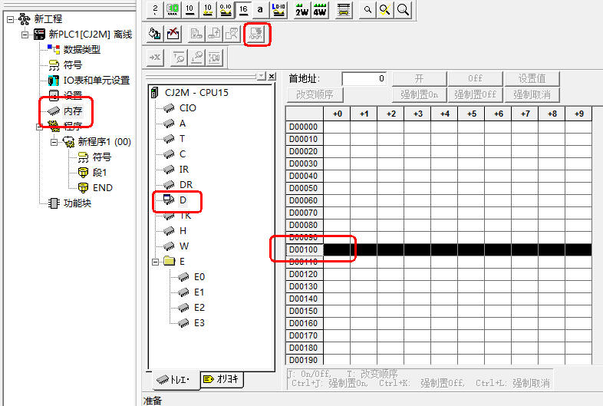The width and height of the screenshot is (603, 406).
Task: Select the D memory area in tree
Action: (183, 200)
